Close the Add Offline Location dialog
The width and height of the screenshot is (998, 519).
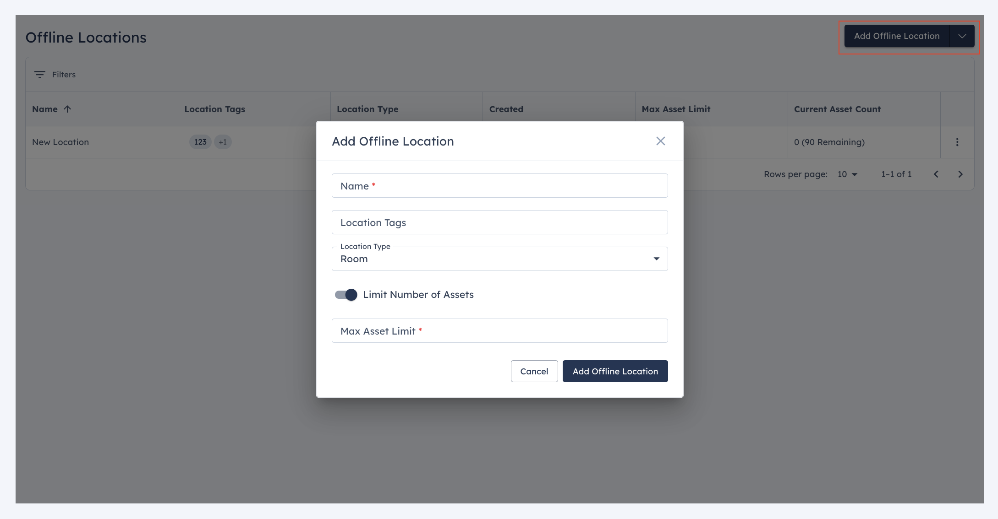pyautogui.click(x=660, y=141)
